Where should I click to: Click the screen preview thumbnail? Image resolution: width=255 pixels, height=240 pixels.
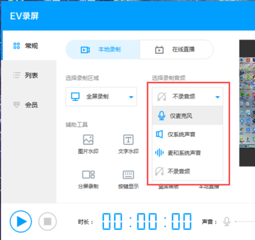point(247,103)
